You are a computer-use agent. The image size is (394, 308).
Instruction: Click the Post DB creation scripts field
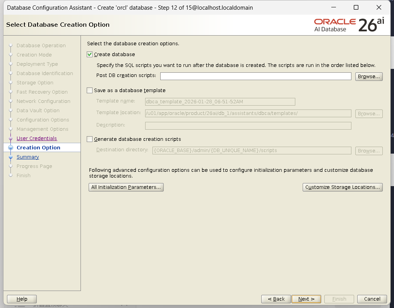[x=255, y=76]
